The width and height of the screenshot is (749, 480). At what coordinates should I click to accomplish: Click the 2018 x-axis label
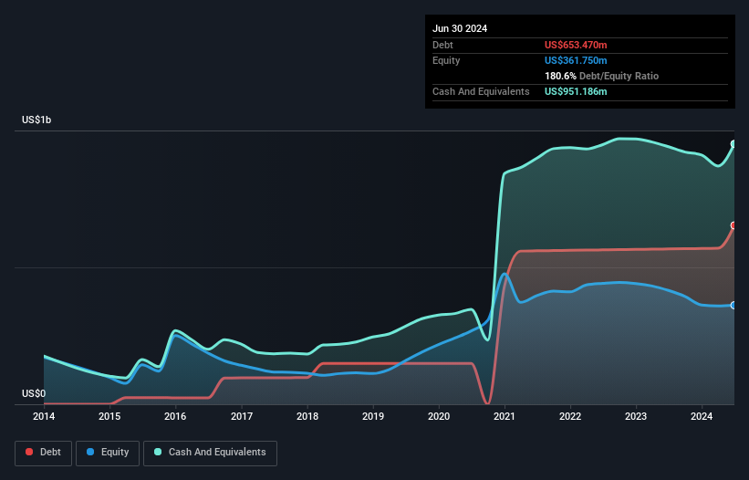307,416
